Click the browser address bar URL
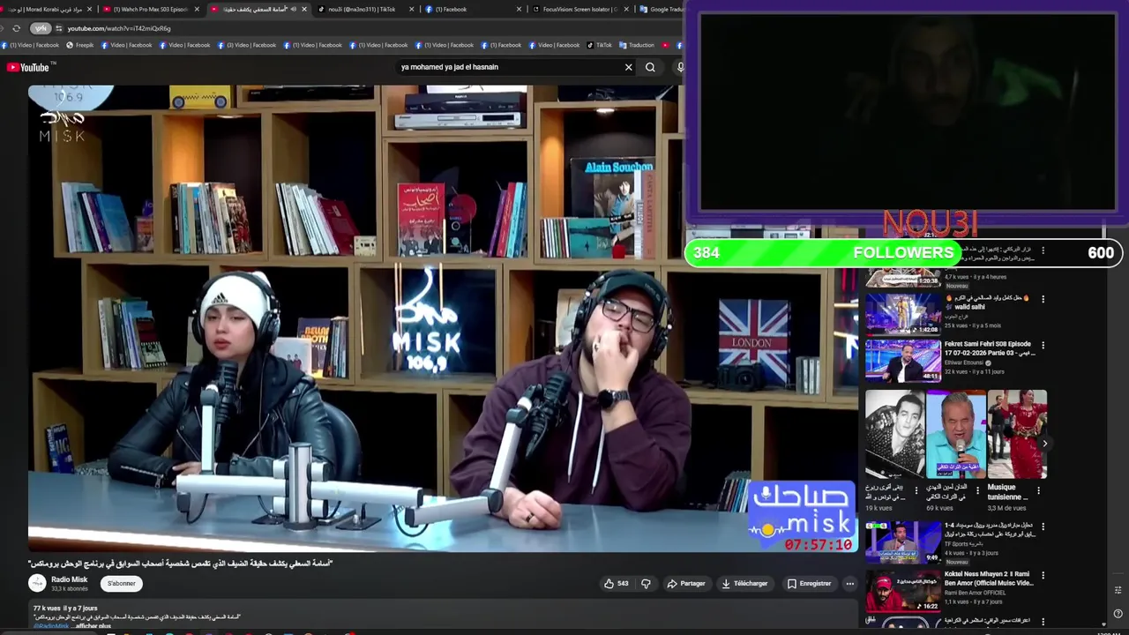Screen dimensions: 1129x635 pyautogui.click(x=119, y=28)
